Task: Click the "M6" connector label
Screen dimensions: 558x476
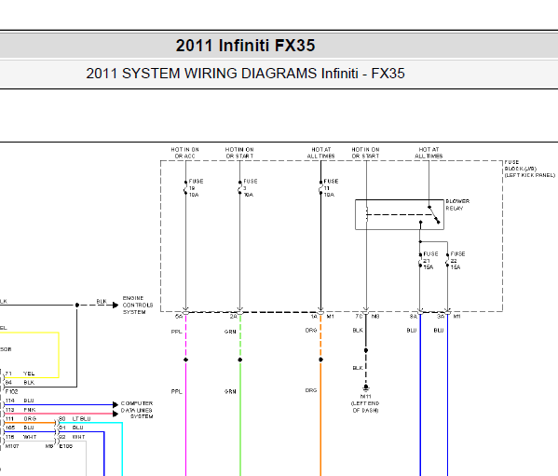Action: [49, 446]
